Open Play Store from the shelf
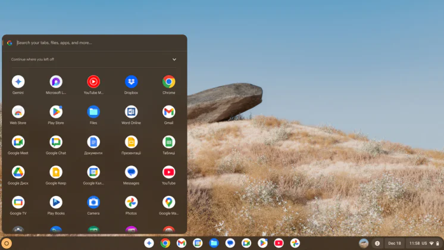The height and width of the screenshot is (250, 444). click(263, 243)
